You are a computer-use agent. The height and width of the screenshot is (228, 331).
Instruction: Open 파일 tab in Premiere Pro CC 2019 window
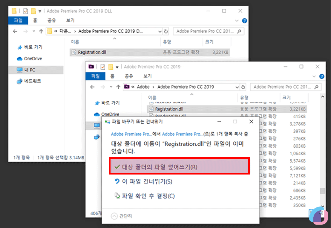[x=95, y=76]
